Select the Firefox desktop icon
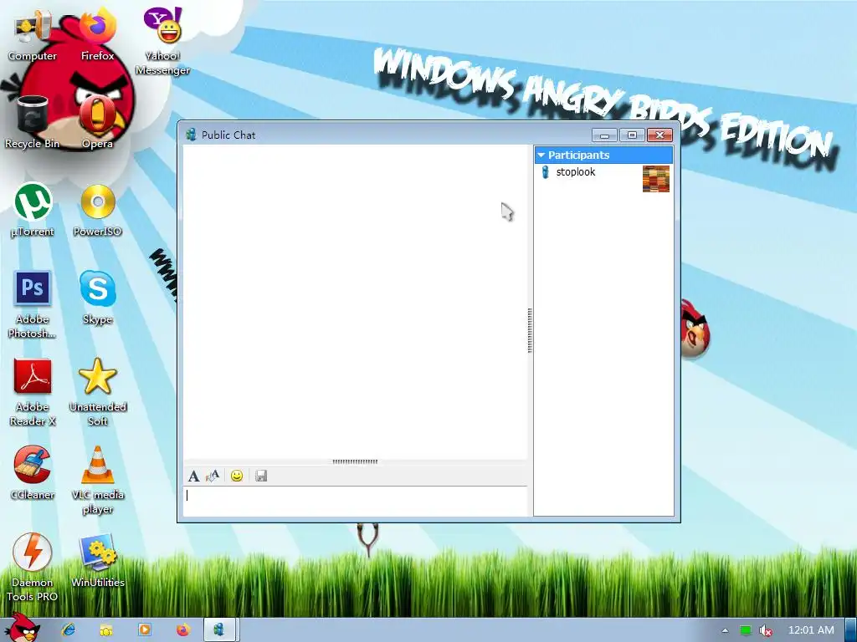This screenshot has height=642, width=857. tap(97, 35)
